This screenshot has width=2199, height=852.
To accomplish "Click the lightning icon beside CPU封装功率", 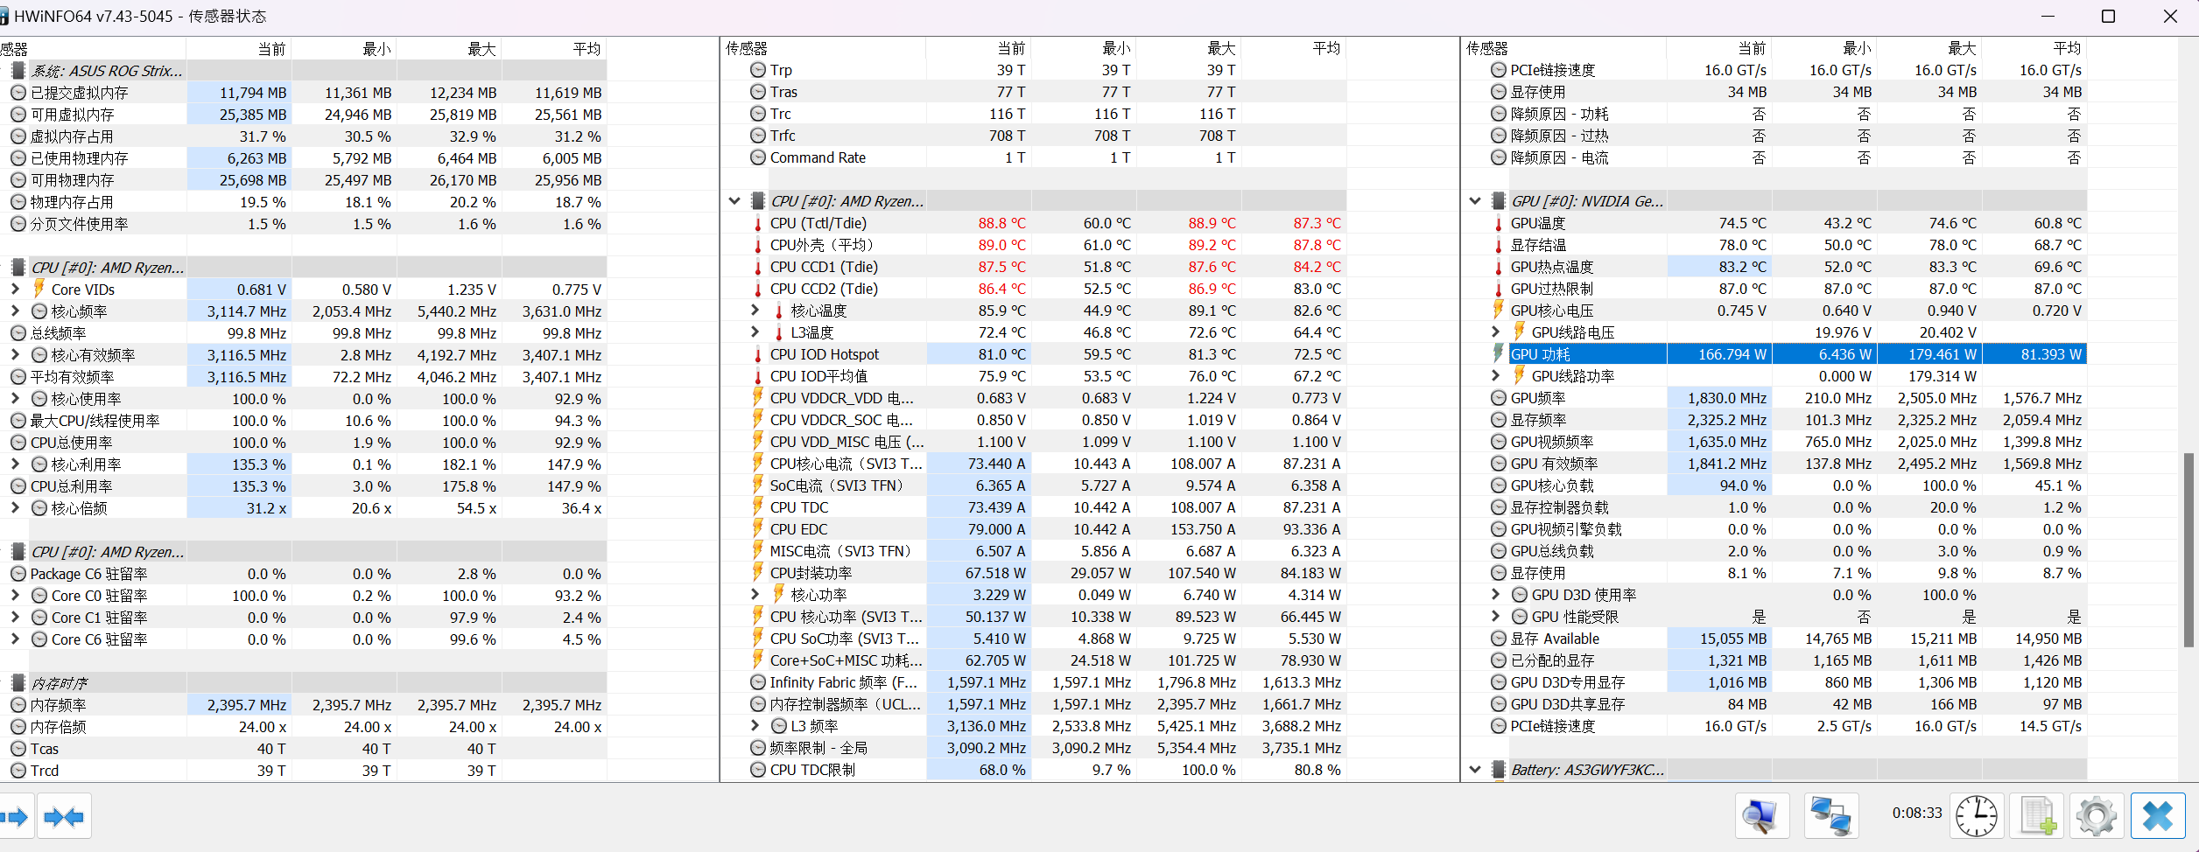I will (758, 572).
